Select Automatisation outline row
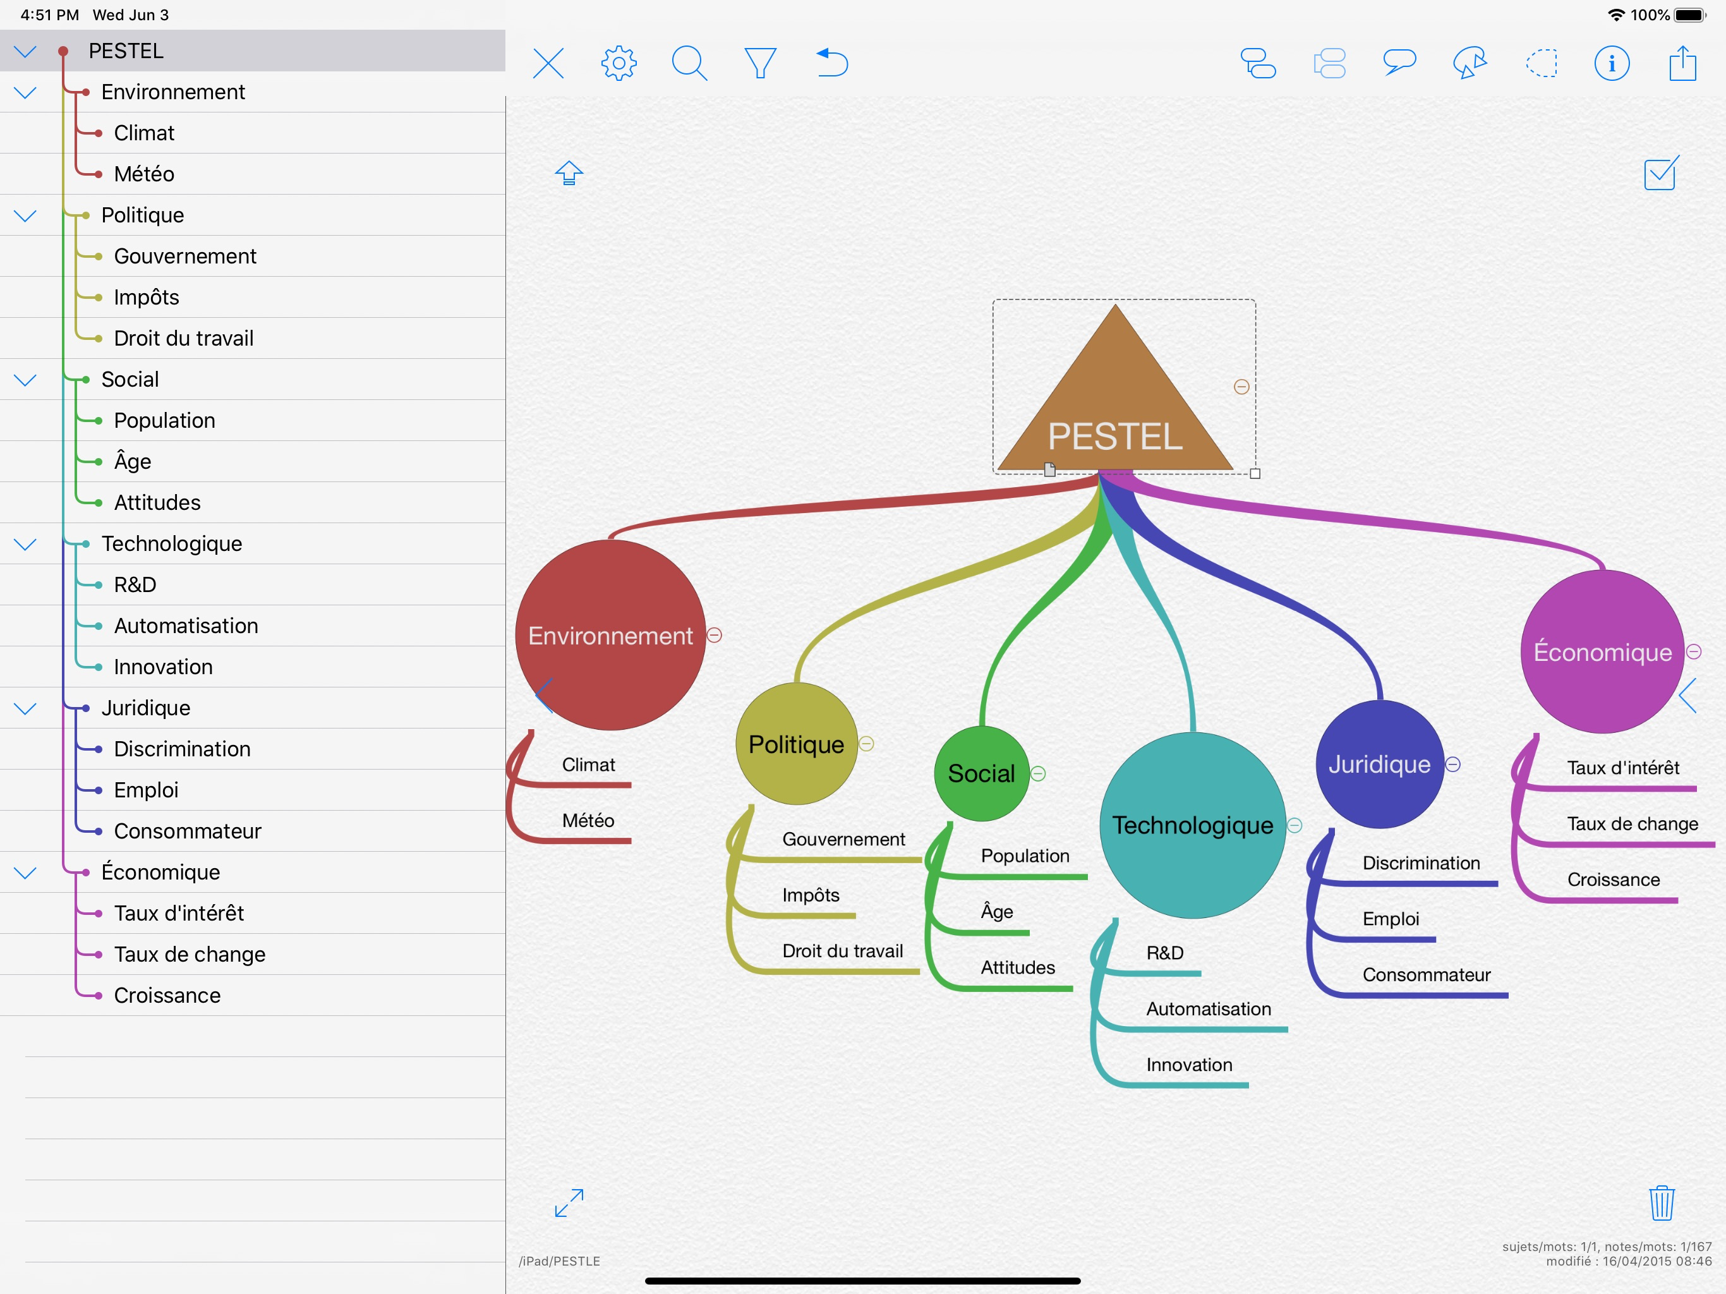 point(186,626)
